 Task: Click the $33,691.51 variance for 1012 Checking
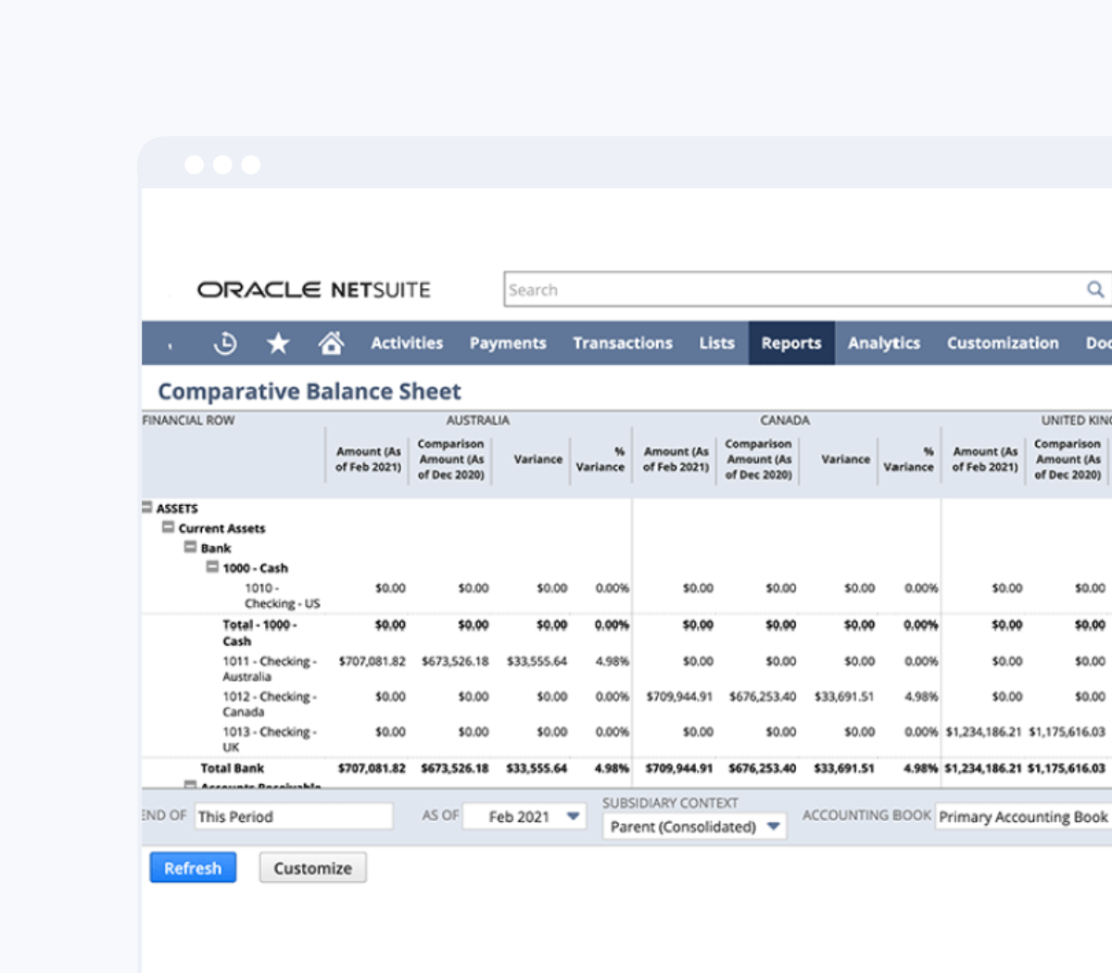click(844, 697)
